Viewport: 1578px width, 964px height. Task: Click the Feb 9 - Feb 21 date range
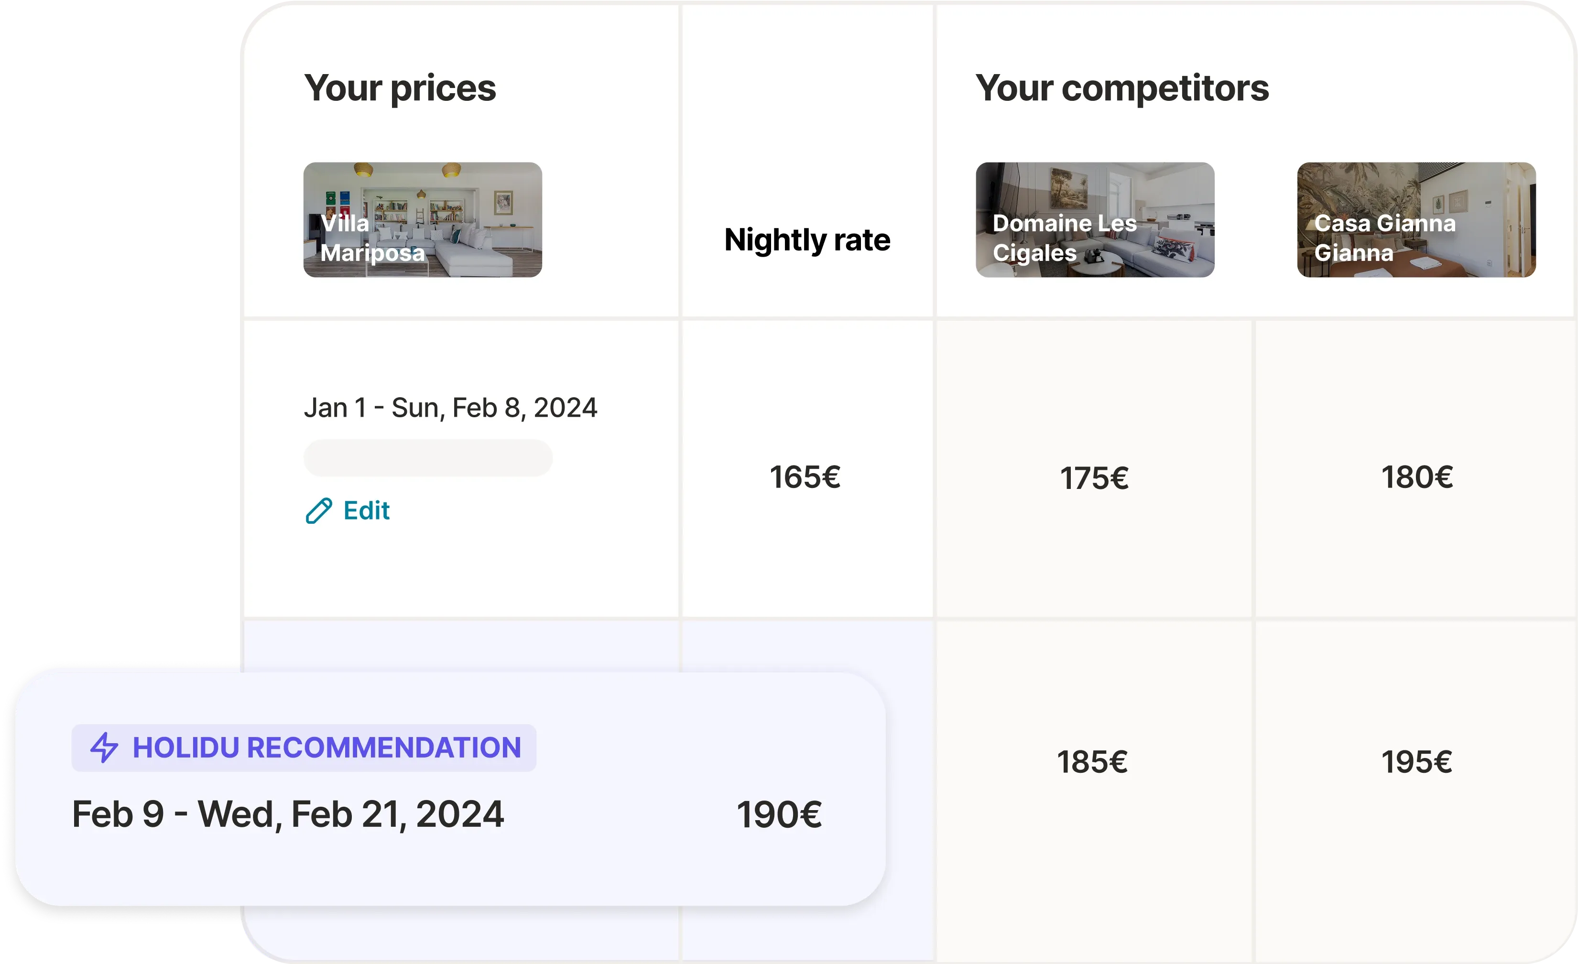pos(288,814)
